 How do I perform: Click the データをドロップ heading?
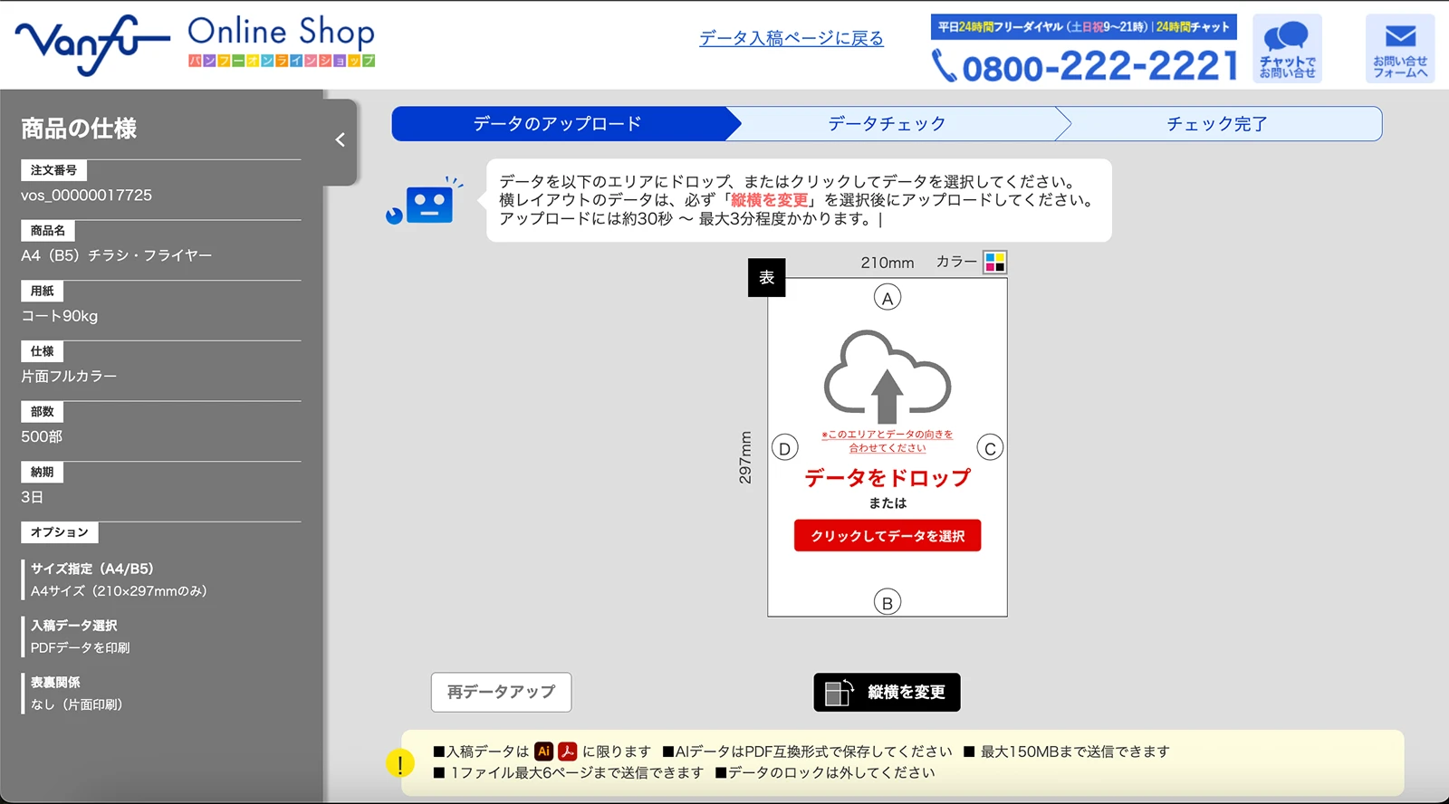click(x=888, y=477)
